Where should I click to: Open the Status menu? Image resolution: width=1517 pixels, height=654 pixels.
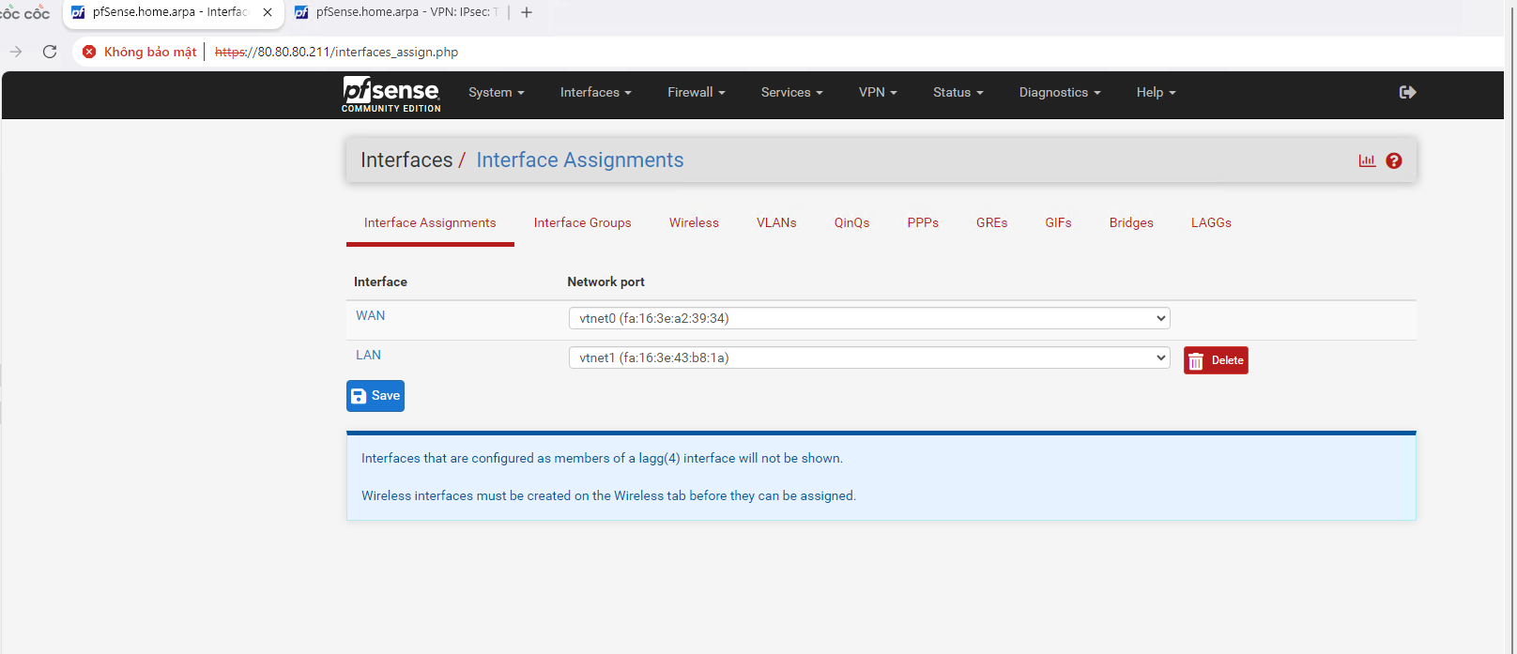[x=958, y=92]
